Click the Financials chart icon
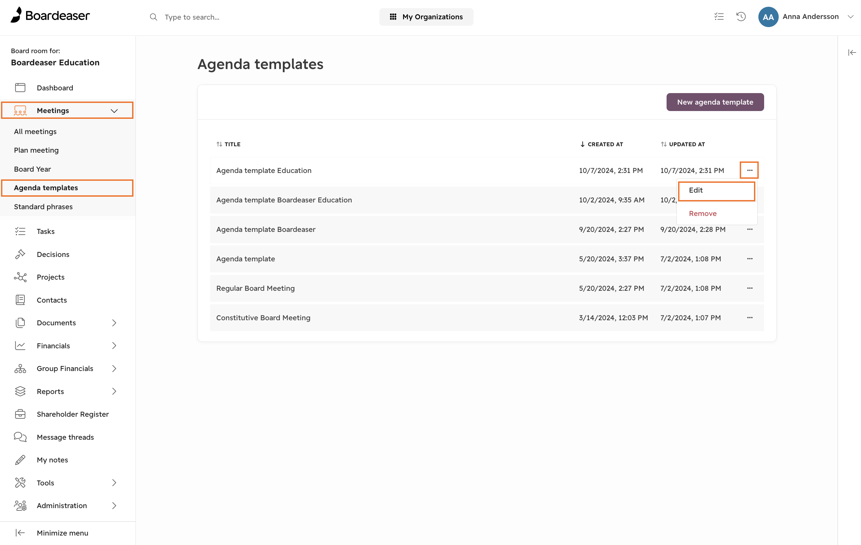The image size is (861, 545). 20,346
